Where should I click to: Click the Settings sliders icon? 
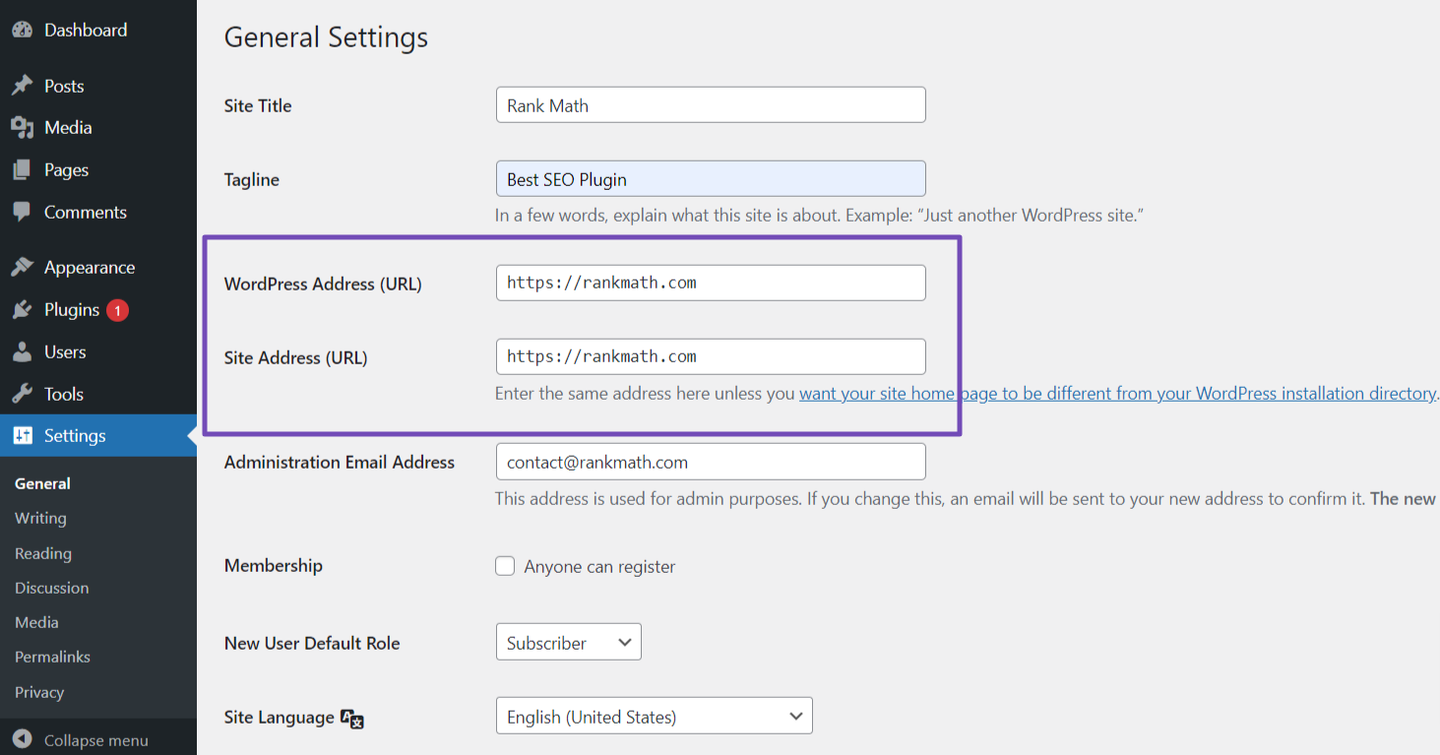tap(22, 436)
